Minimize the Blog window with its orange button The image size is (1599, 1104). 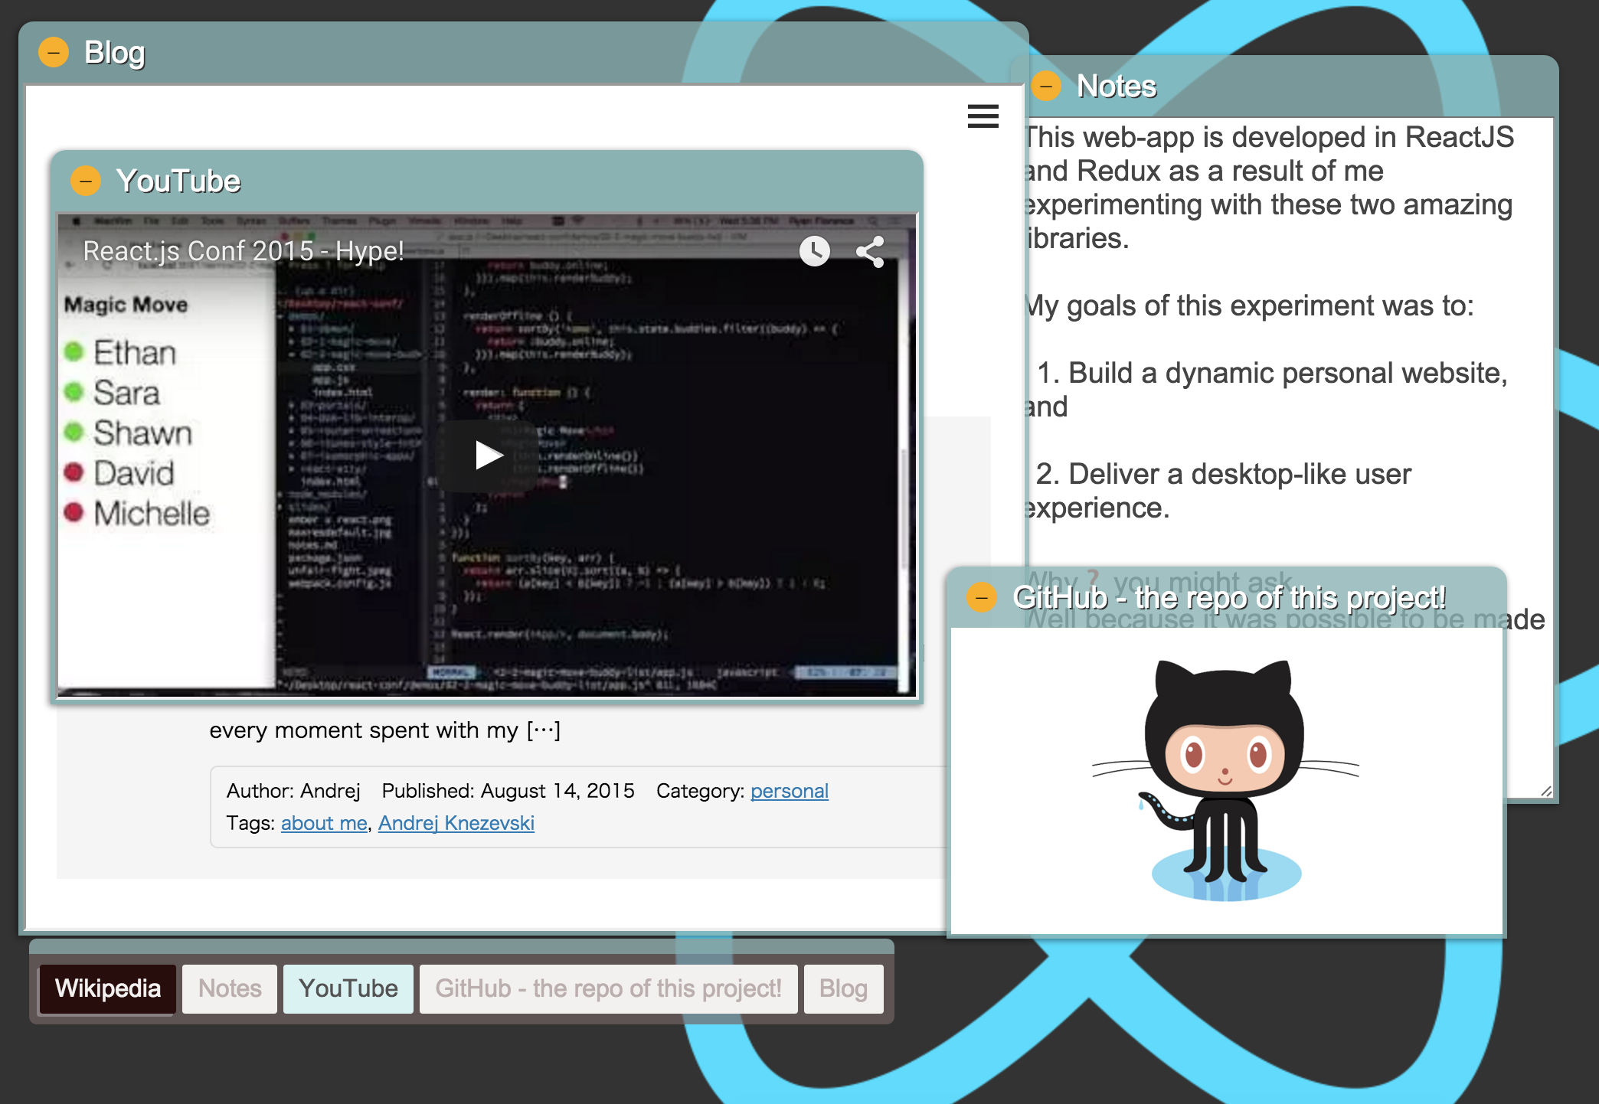tap(54, 53)
